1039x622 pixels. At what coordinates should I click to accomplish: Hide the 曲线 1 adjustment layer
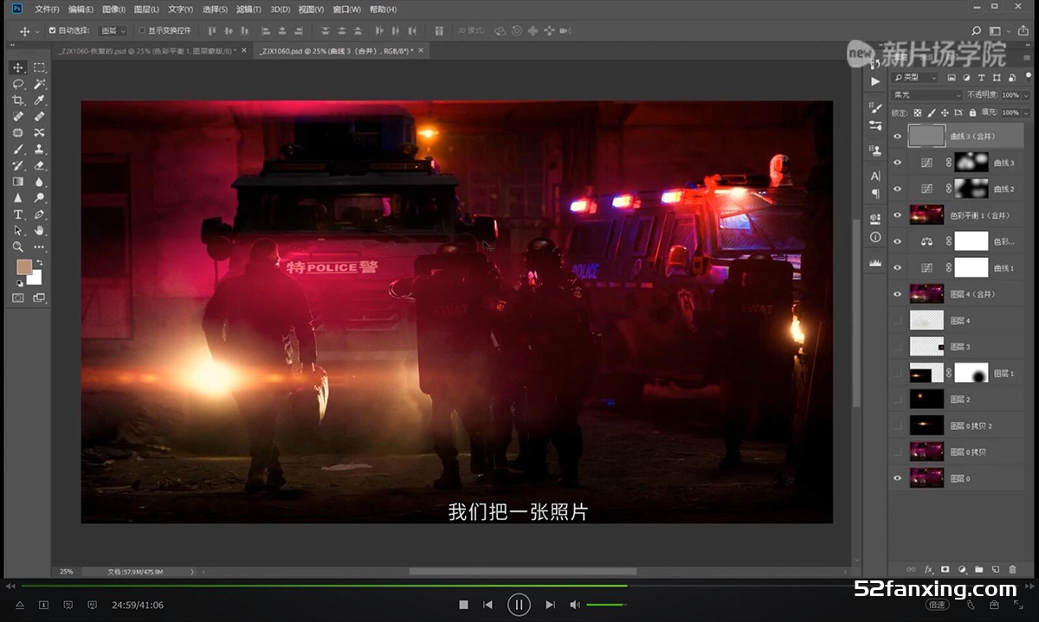[897, 268]
